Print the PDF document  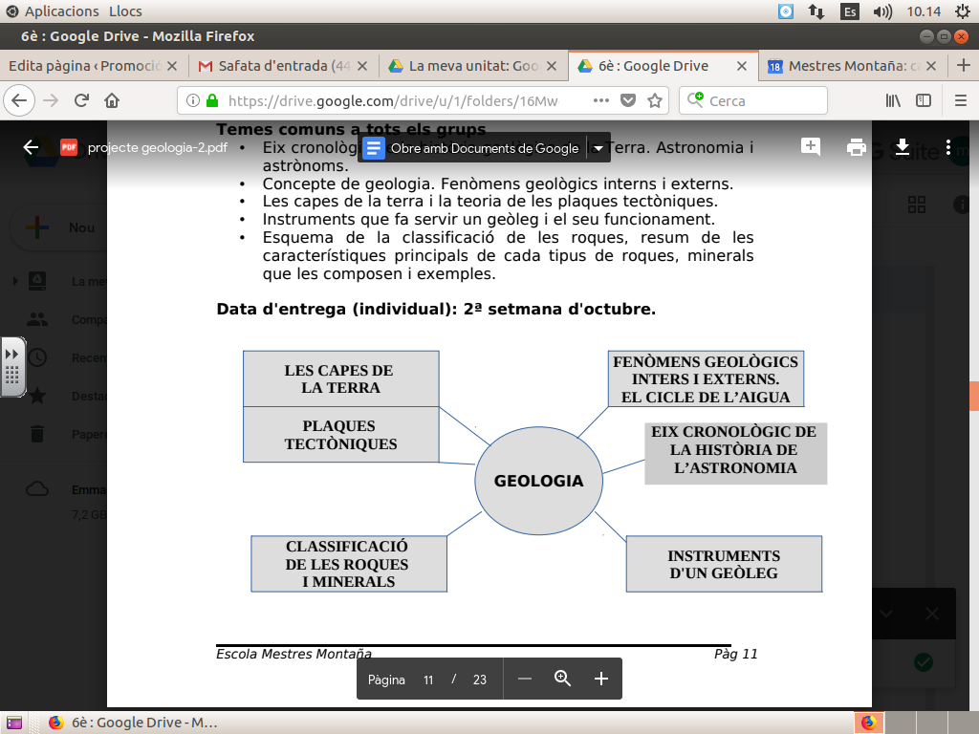click(x=856, y=147)
